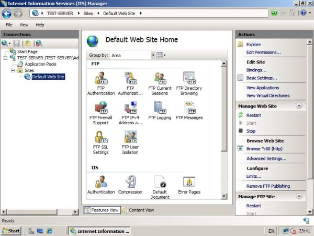Click Edit Permissions link

(x=264, y=52)
